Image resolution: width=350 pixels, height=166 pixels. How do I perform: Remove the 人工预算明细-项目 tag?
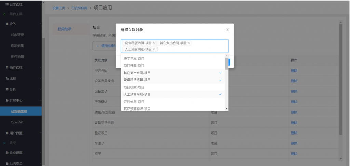154,49
